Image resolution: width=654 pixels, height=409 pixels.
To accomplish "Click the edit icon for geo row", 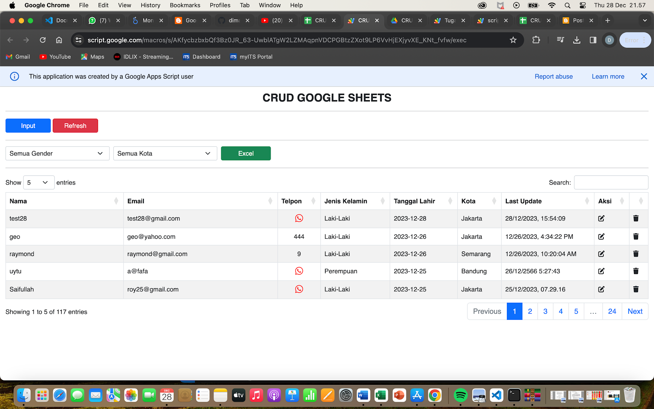I will (601, 236).
